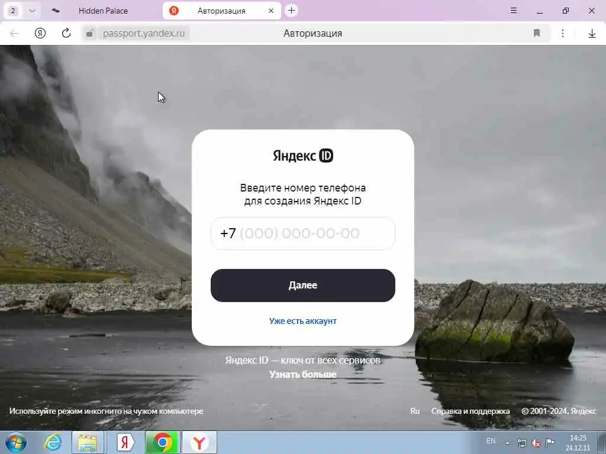This screenshot has width=606, height=454.
Task: Switch to the Hidden Palace tab
Action: (103, 11)
